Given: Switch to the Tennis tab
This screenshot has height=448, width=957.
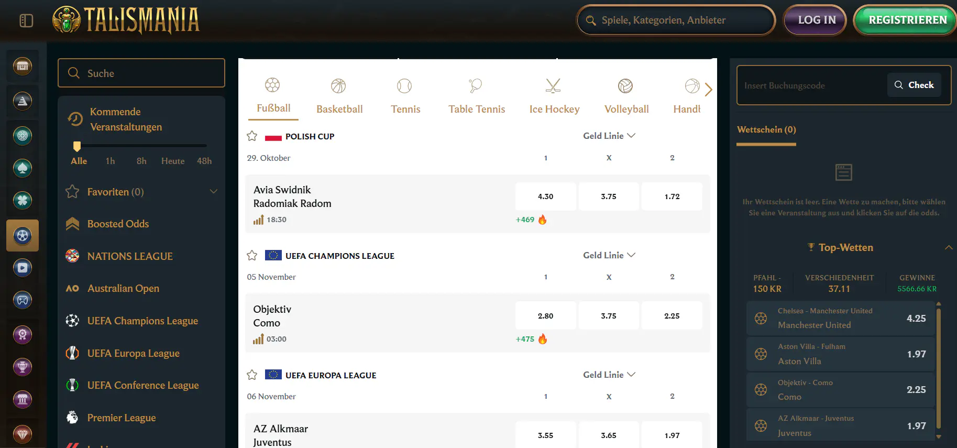Looking at the screenshot, I should pos(405,96).
